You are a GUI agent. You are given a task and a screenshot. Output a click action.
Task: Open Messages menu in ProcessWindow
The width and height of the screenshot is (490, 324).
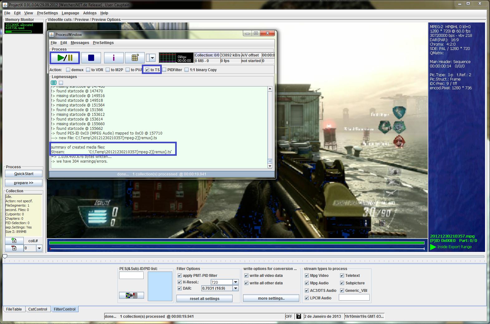pyautogui.click(x=80, y=43)
